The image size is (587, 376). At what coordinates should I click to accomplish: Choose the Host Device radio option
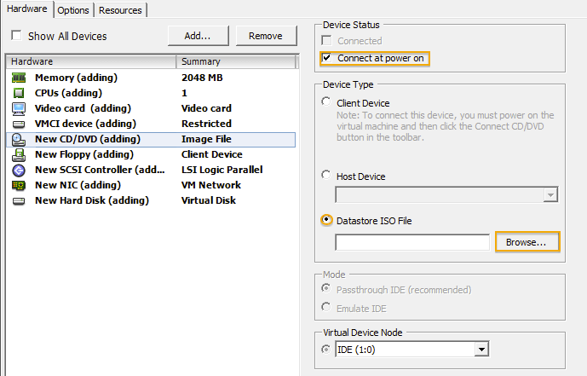point(327,176)
